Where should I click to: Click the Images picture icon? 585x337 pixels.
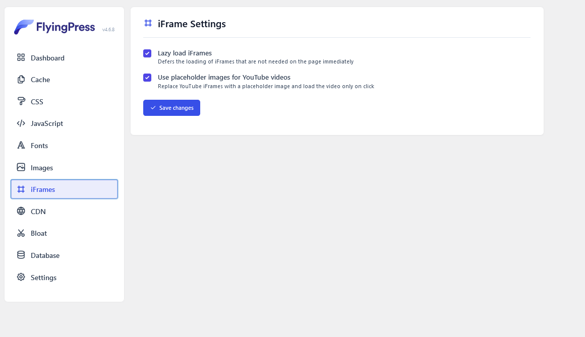[21, 167]
